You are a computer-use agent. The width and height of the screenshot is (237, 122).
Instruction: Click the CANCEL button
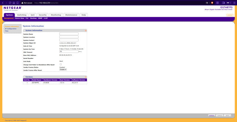pos(220,116)
